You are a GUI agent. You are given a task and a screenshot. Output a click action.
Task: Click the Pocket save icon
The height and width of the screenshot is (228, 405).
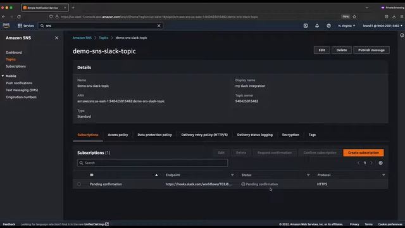click(x=387, y=17)
